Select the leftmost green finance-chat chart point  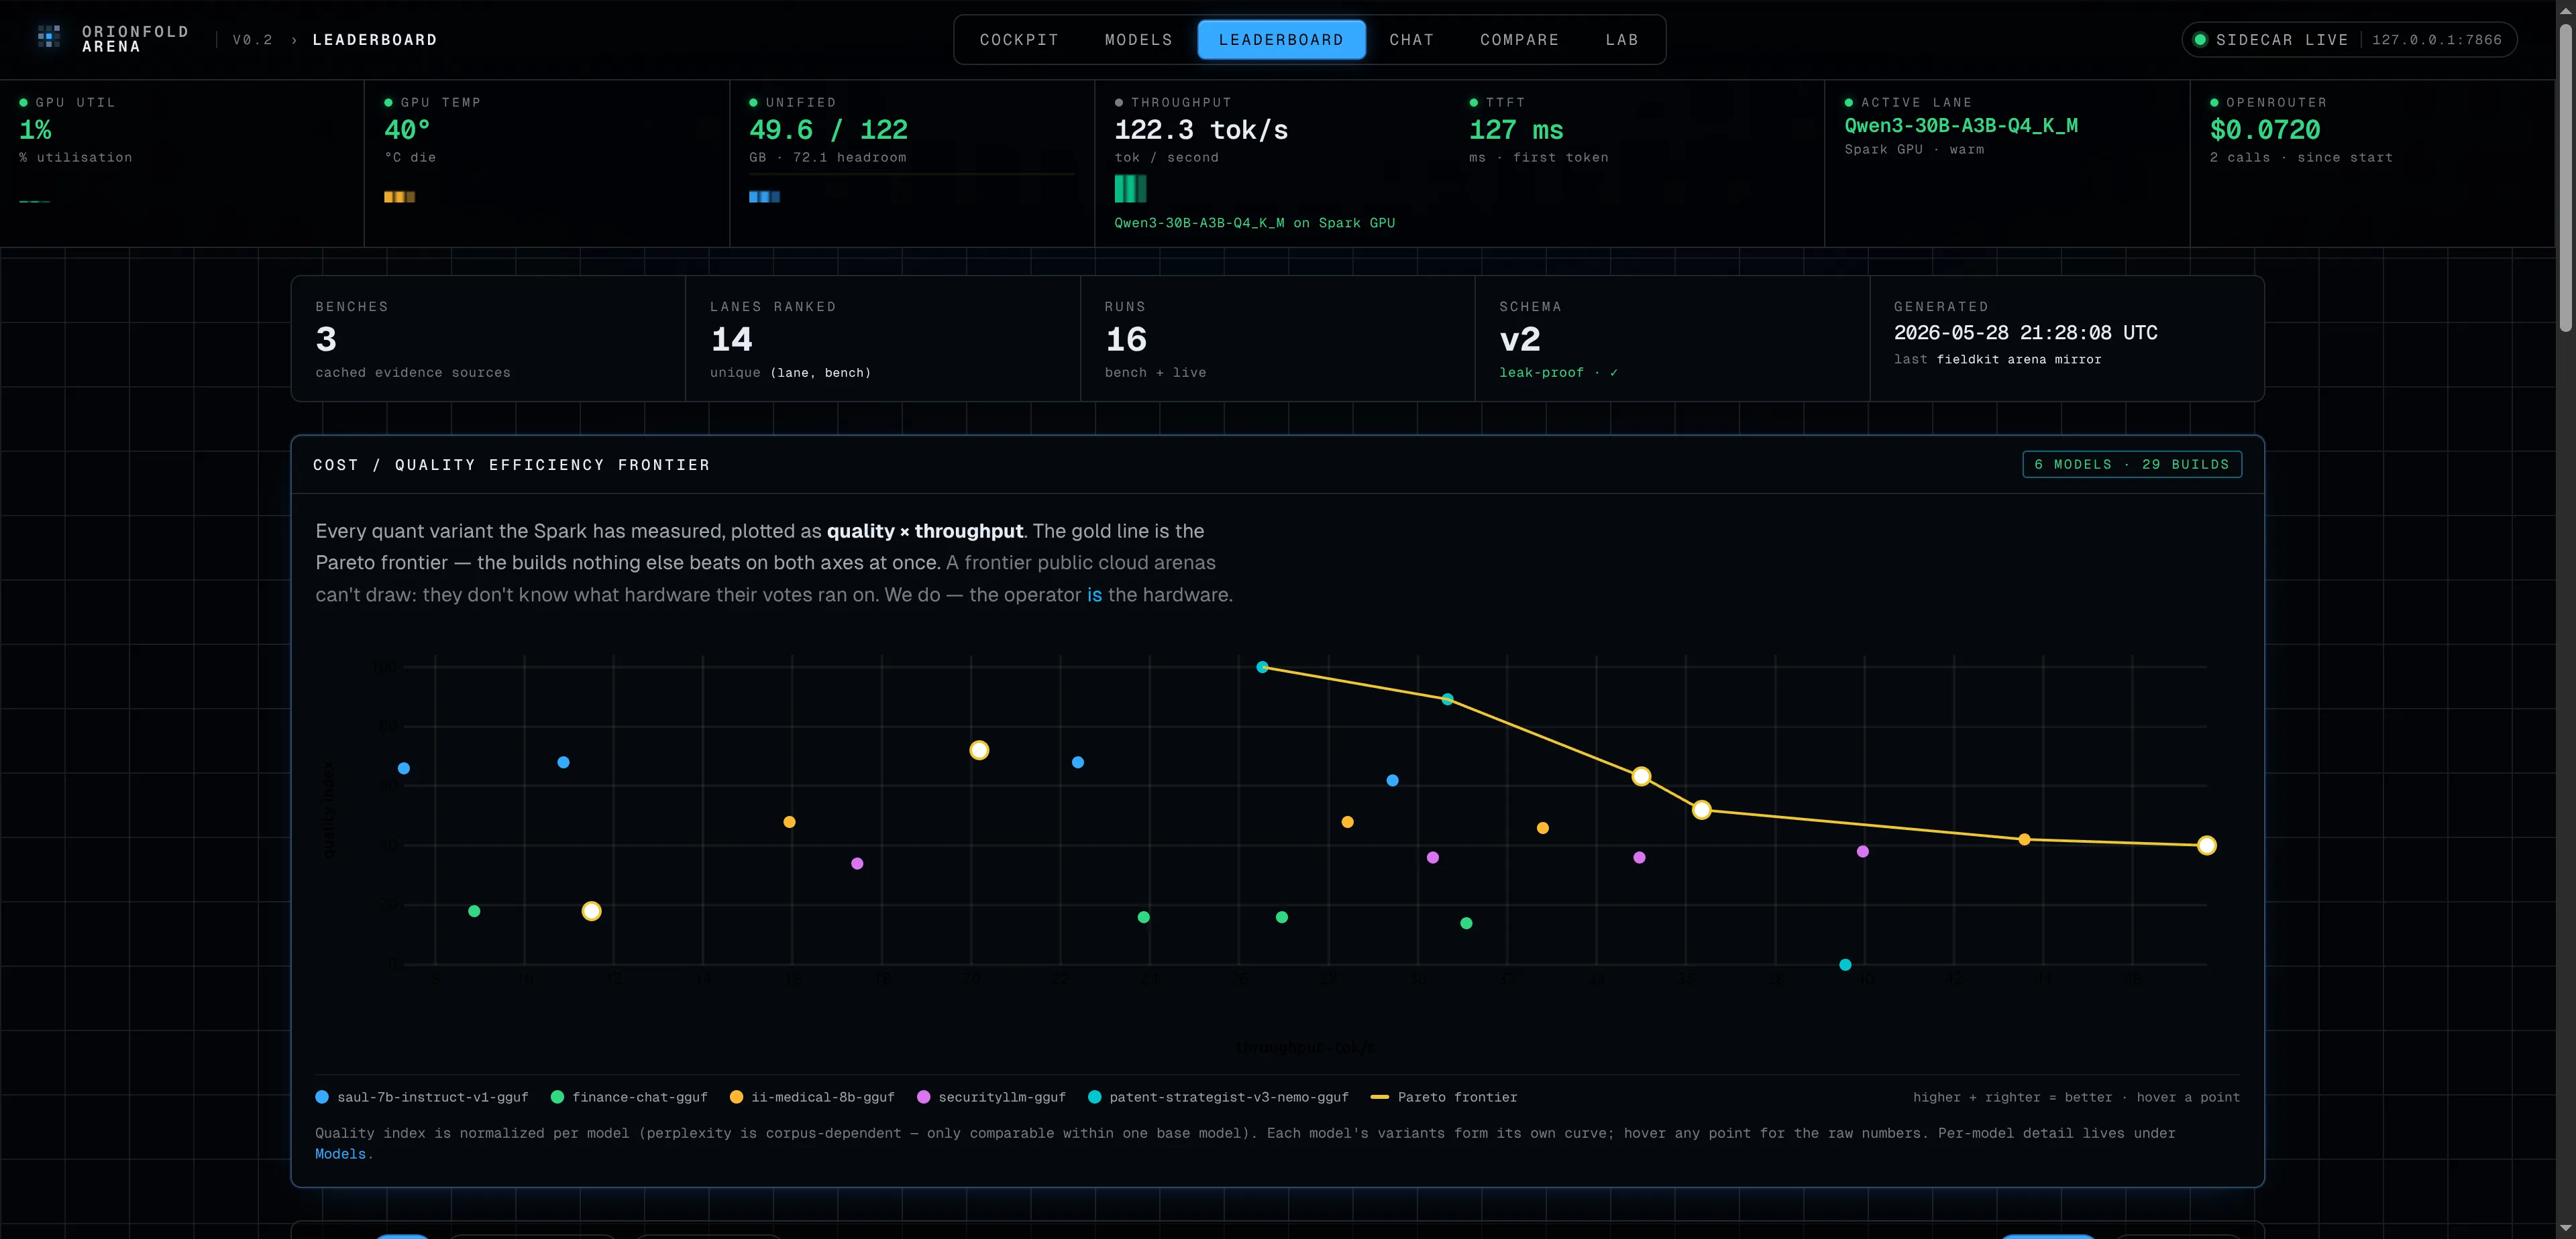click(x=474, y=911)
